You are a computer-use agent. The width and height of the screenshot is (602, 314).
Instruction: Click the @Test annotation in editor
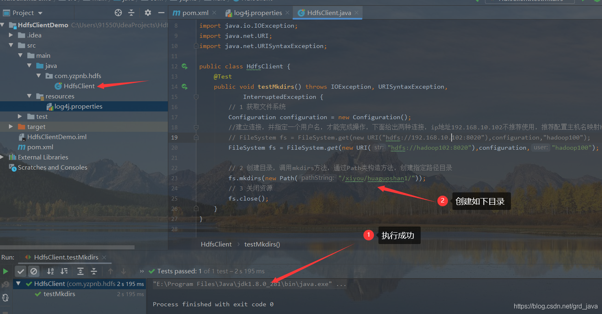[223, 76]
